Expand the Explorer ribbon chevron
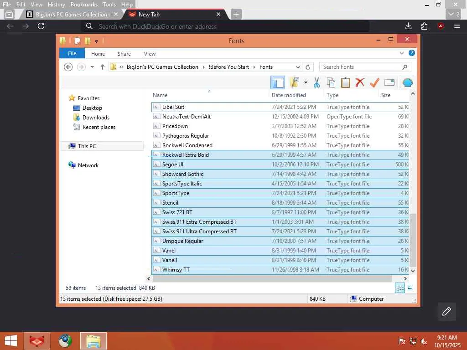This screenshot has height=350, width=467. 401,53
